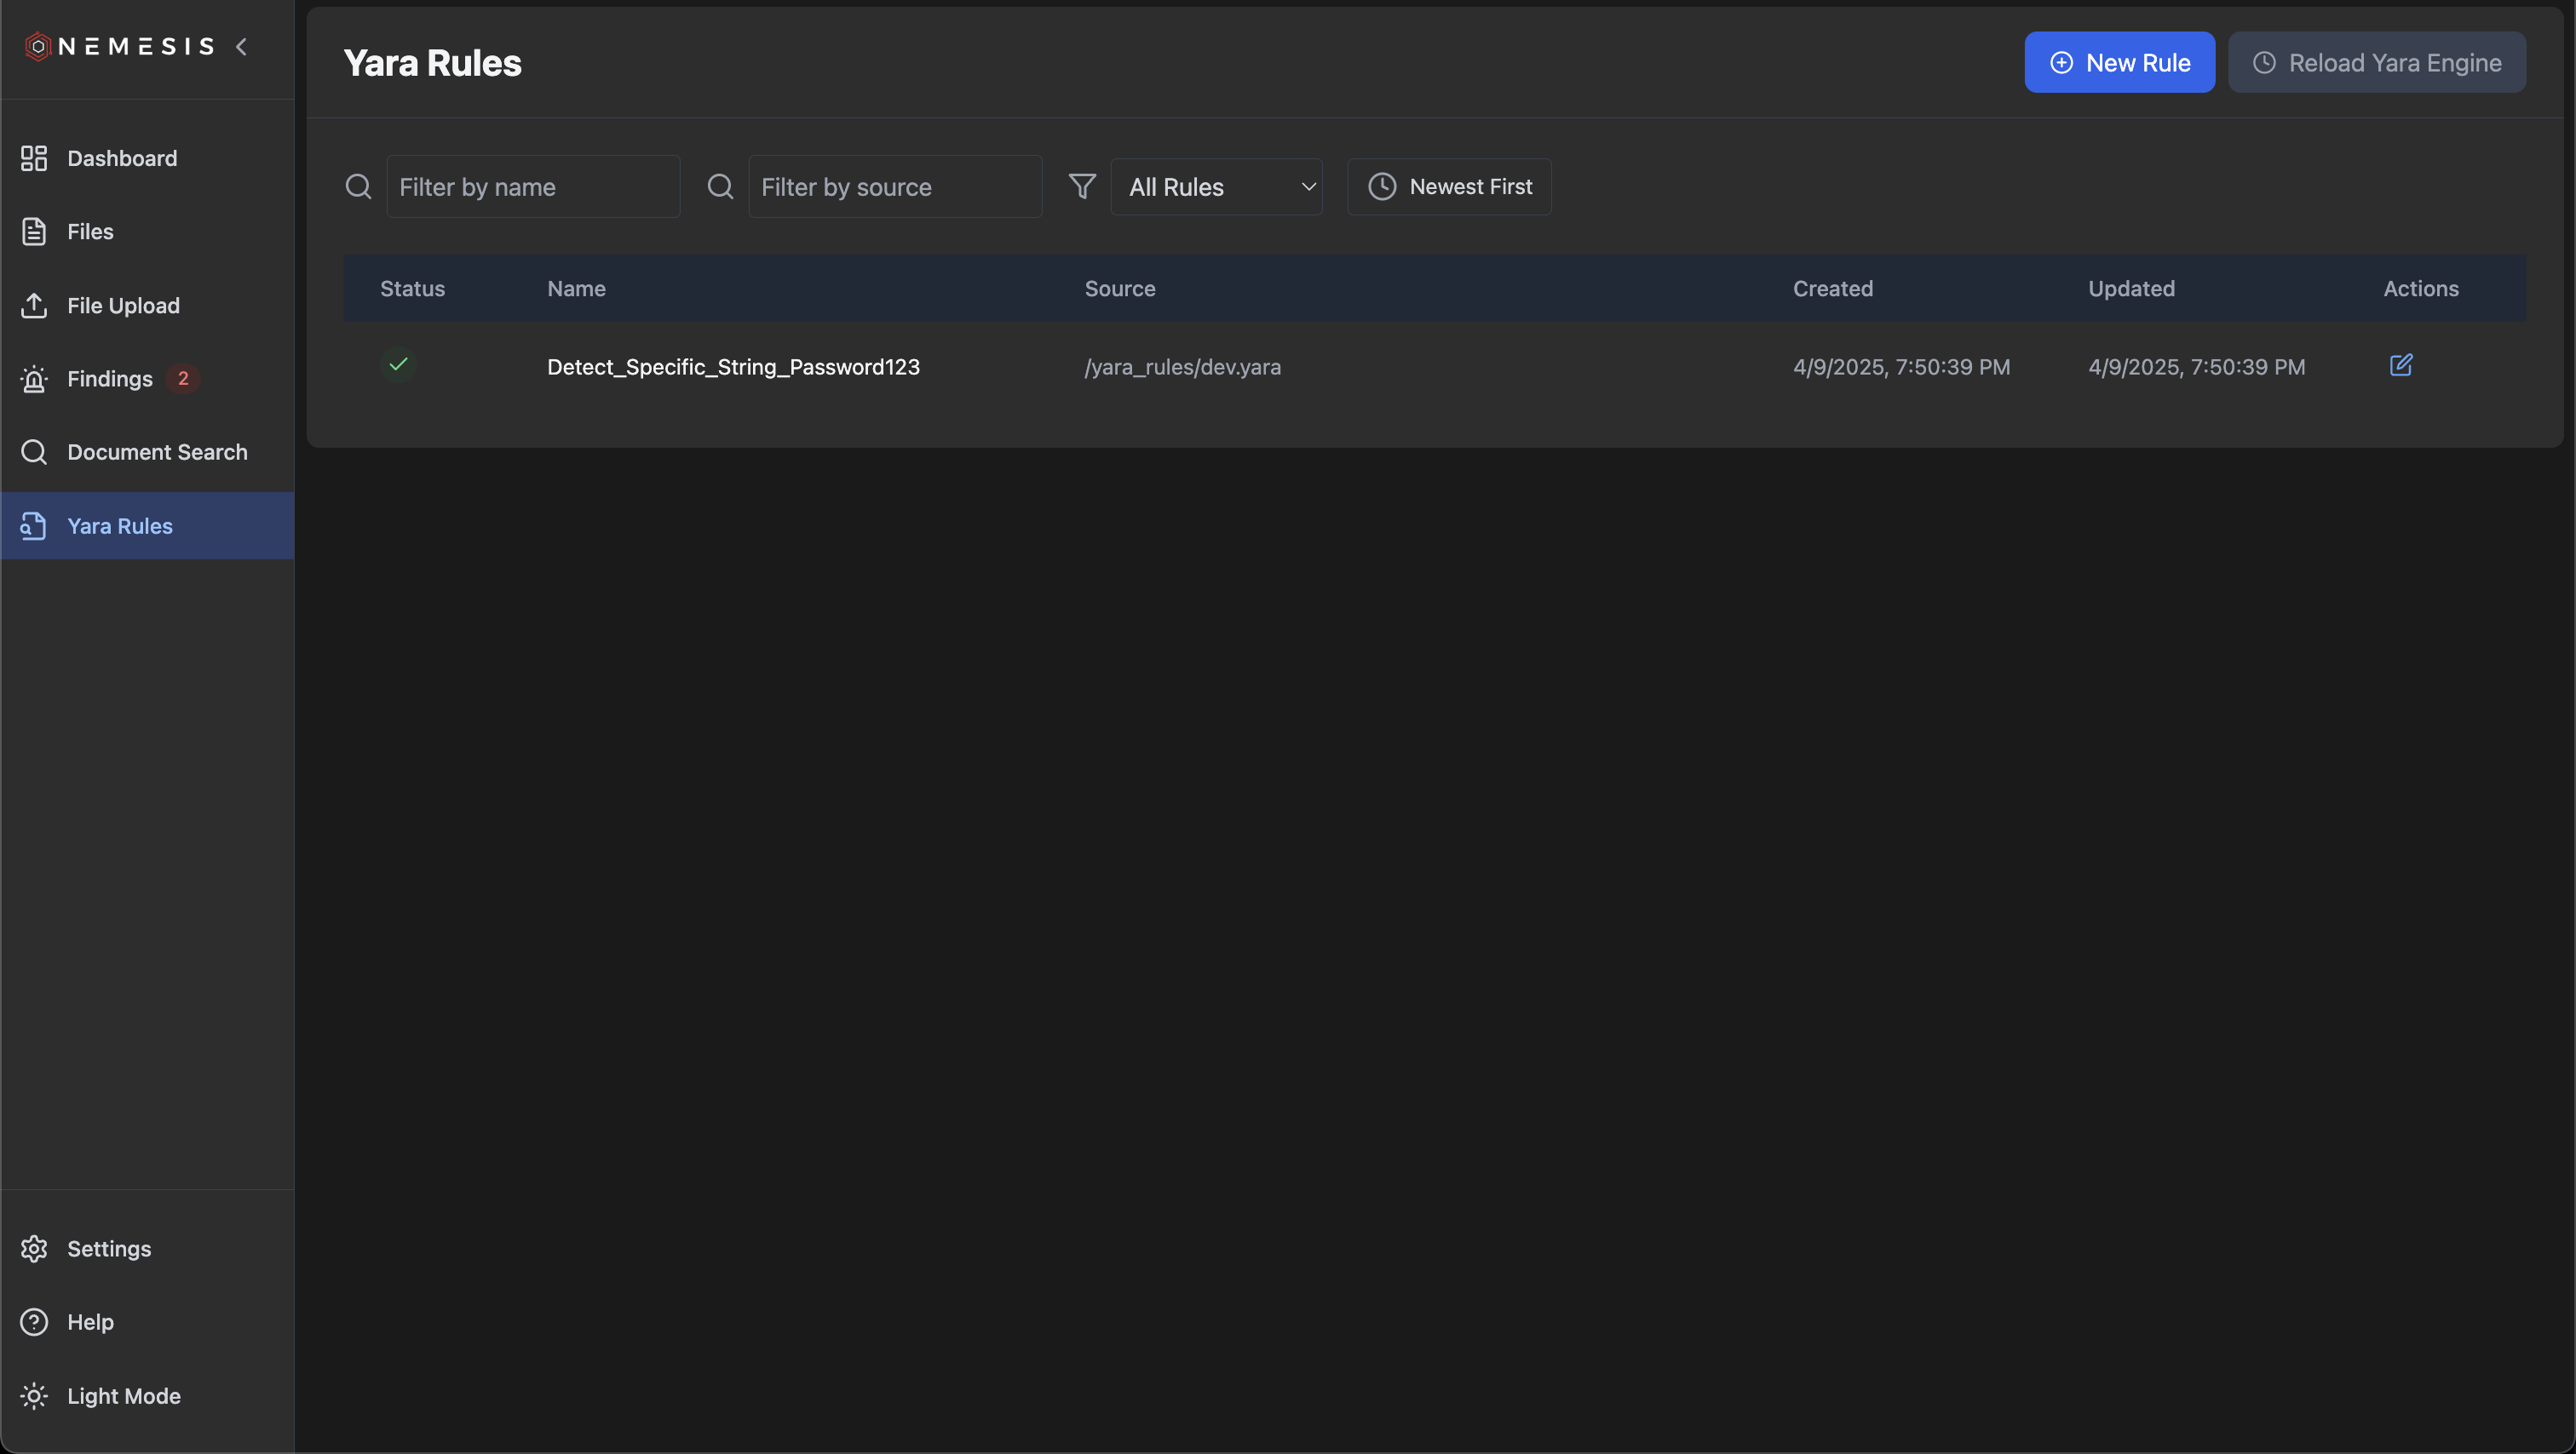Select Yara Rules in the sidebar
This screenshot has width=2576, height=1454.
point(119,525)
